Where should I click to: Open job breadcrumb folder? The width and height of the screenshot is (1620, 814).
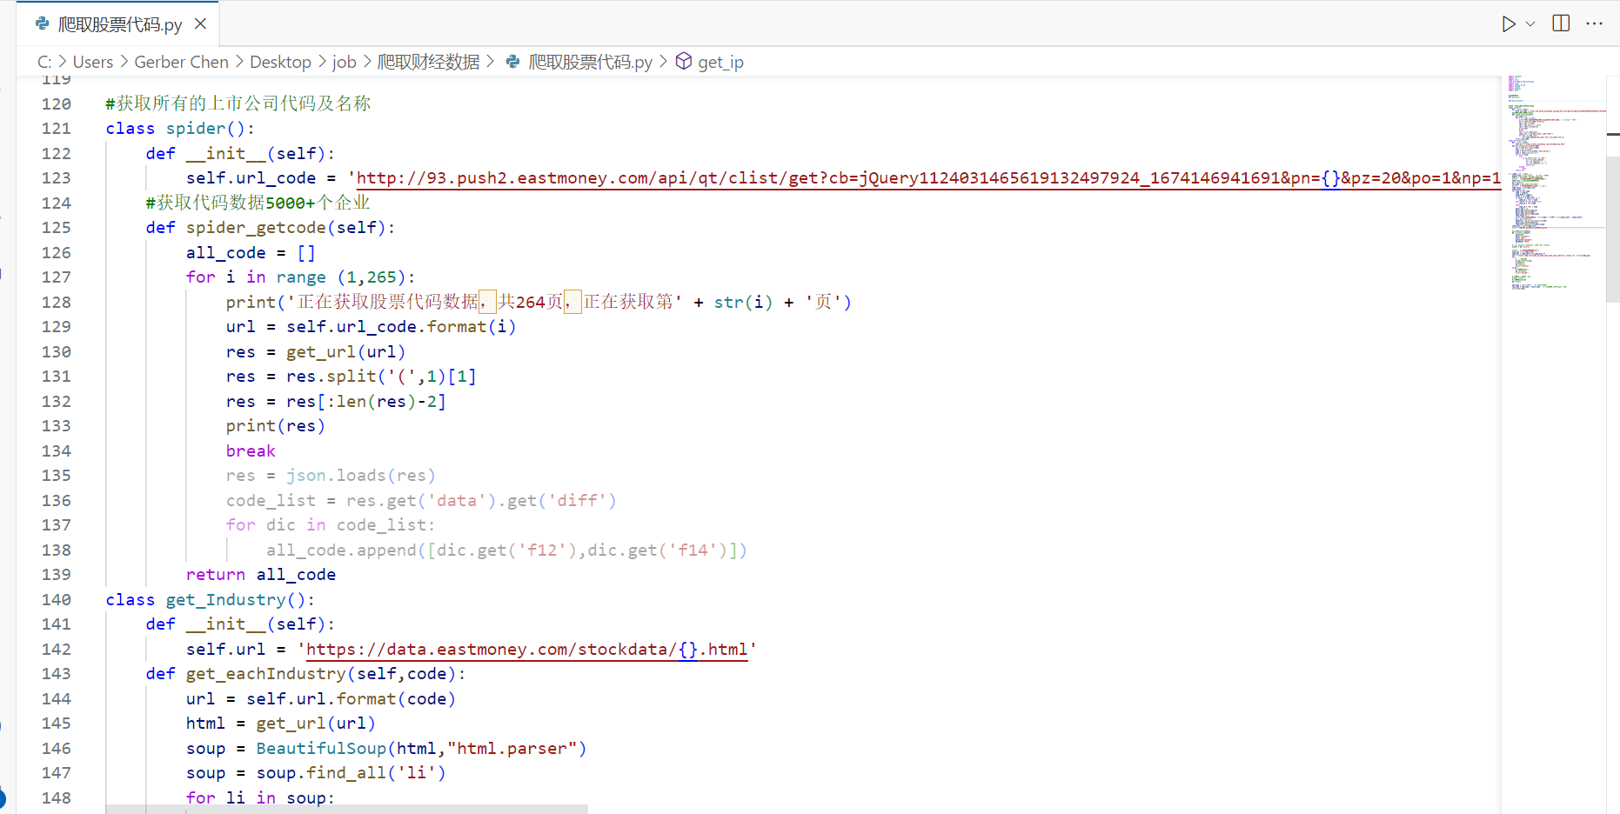click(x=345, y=62)
